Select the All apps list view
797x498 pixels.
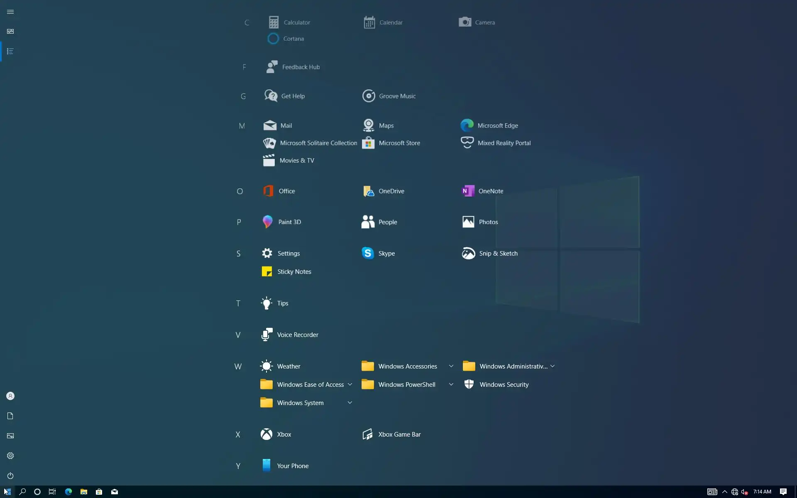(x=10, y=51)
